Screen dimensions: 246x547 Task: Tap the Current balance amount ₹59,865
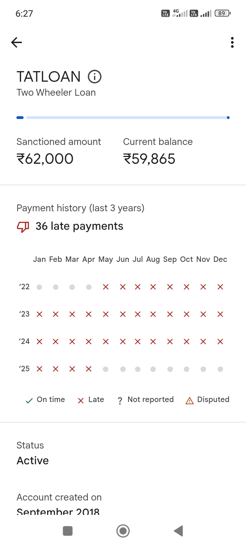tap(149, 159)
